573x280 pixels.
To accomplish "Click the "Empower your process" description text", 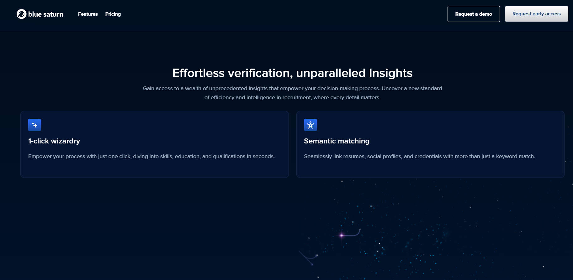I will pyautogui.click(x=151, y=156).
